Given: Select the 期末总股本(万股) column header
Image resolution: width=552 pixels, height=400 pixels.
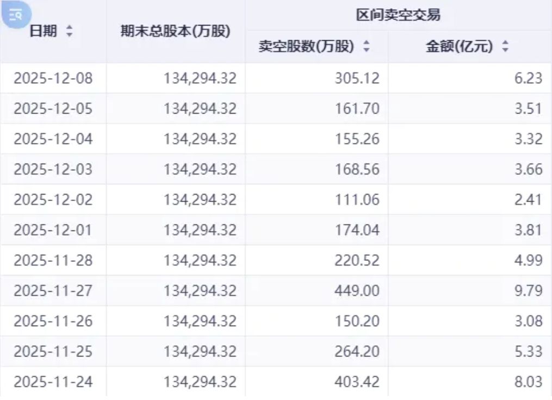Looking at the screenshot, I should (175, 31).
